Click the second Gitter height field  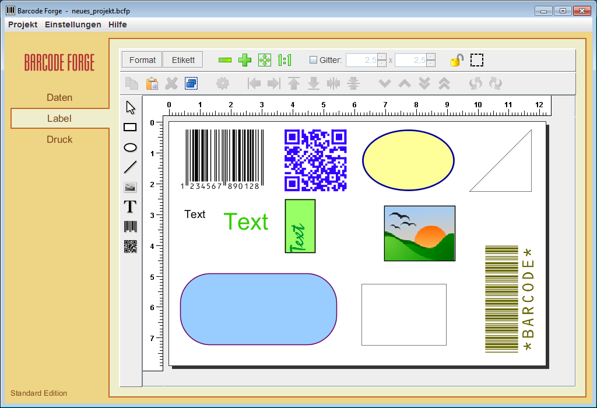click(411, 60)
